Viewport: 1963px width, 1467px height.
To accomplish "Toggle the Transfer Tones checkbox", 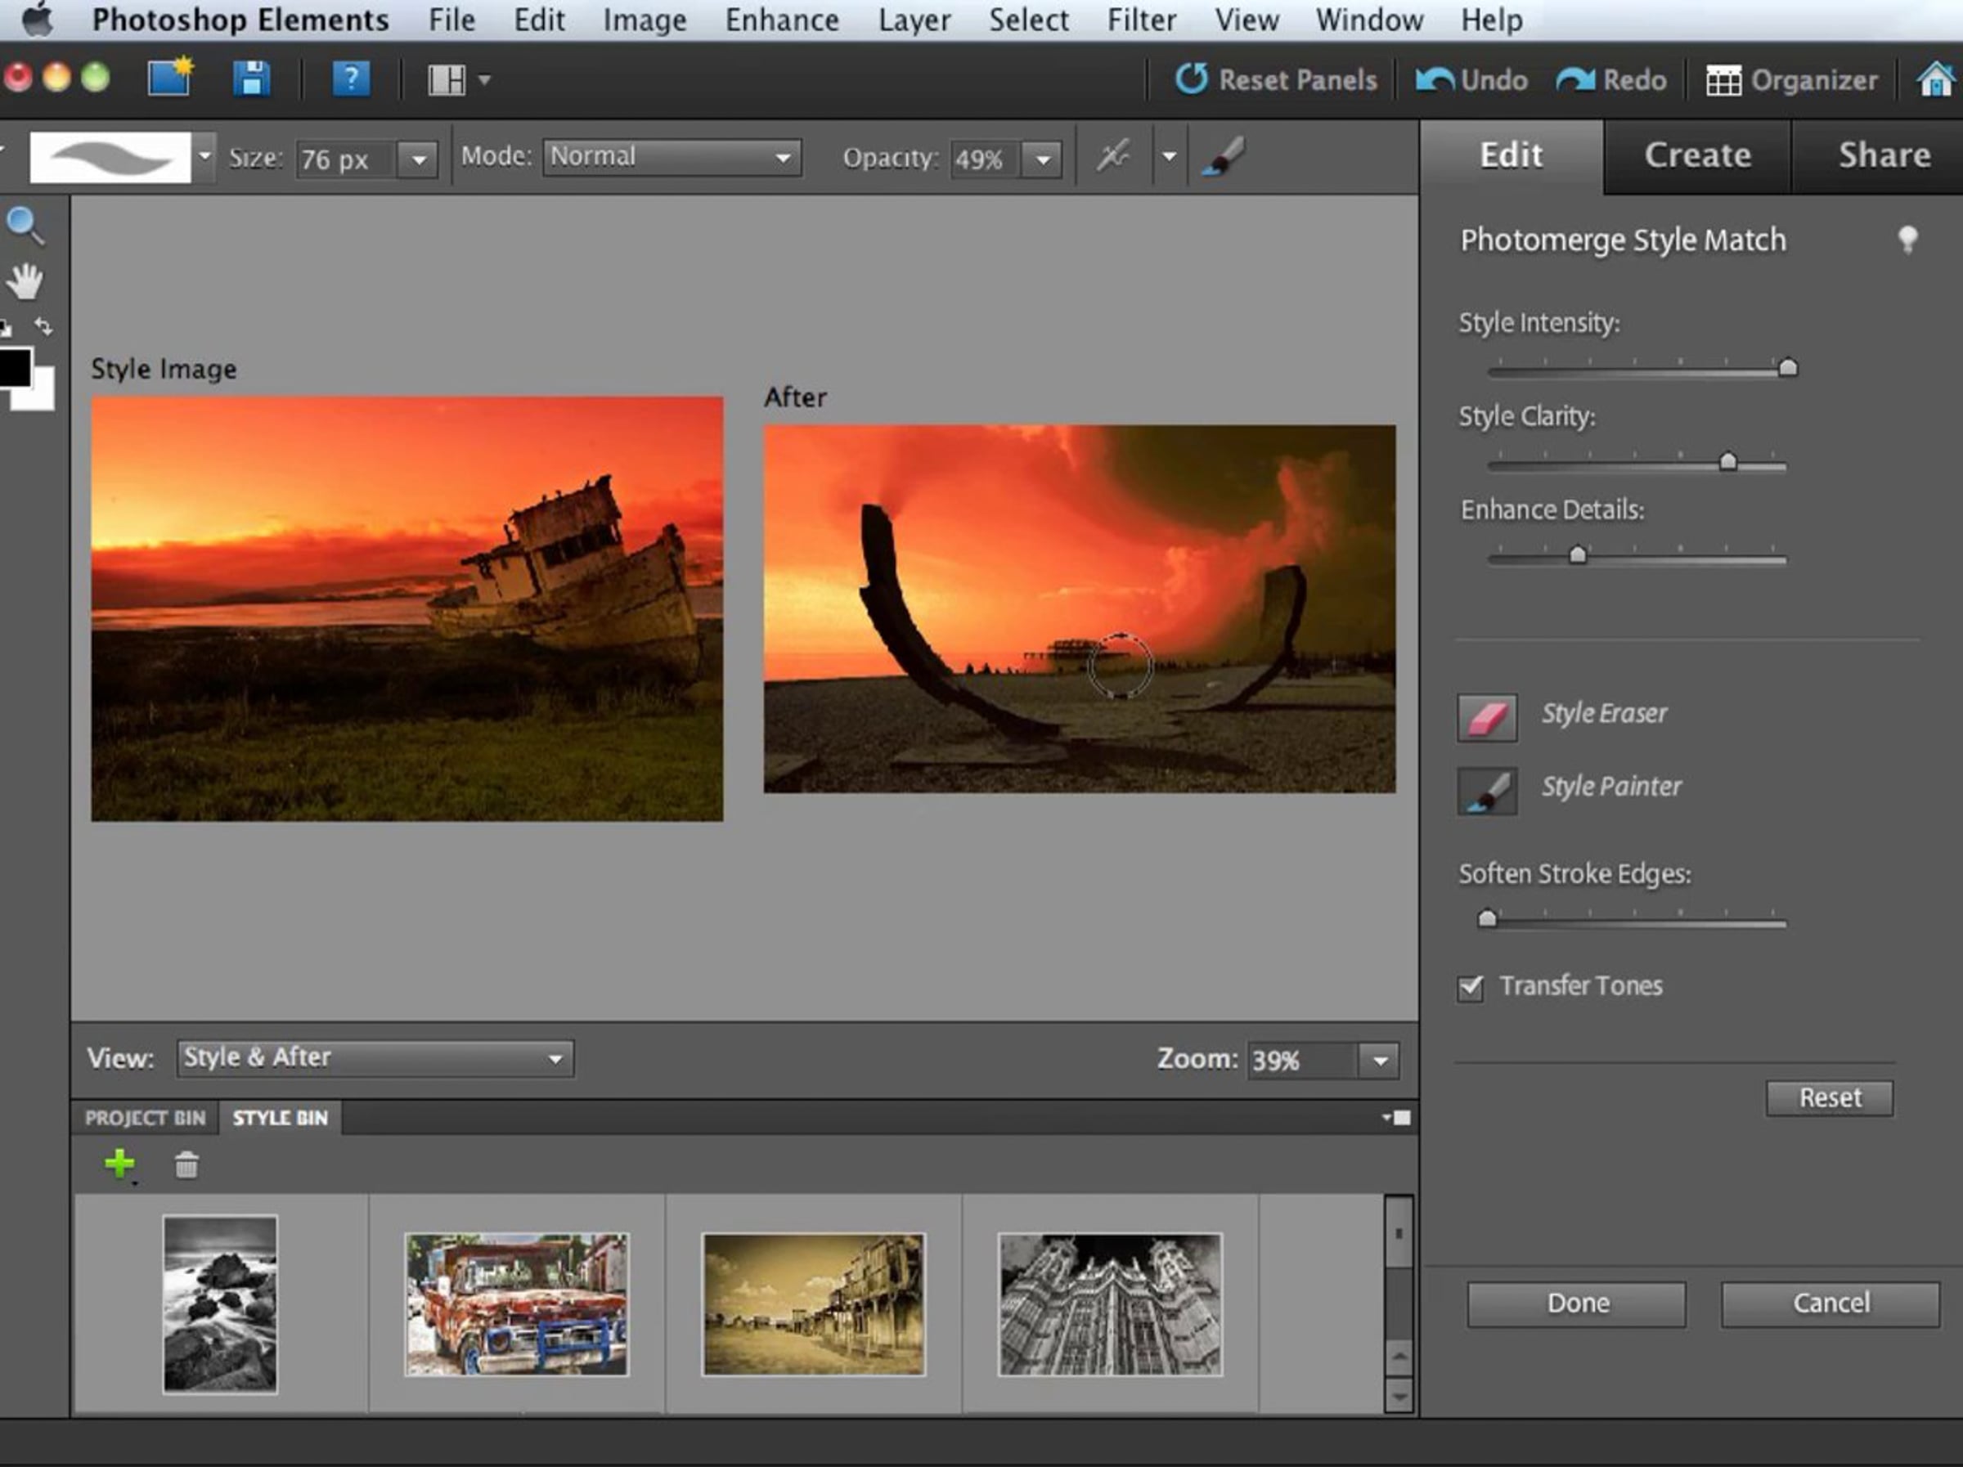I will click(1471, 987).
